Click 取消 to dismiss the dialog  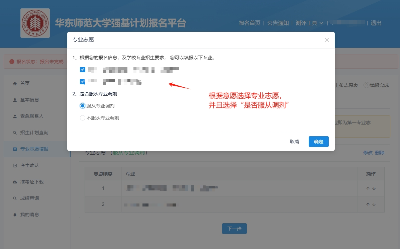(294, 142)
